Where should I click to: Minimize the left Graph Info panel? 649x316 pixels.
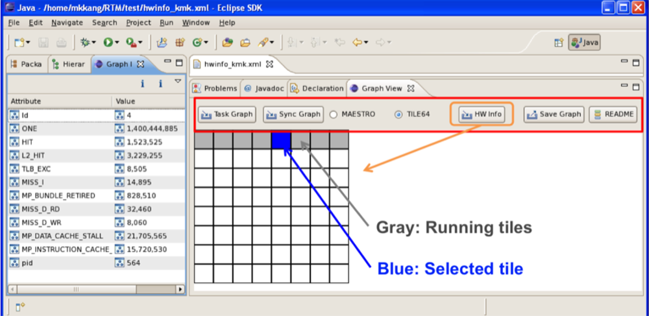[167, 62]
